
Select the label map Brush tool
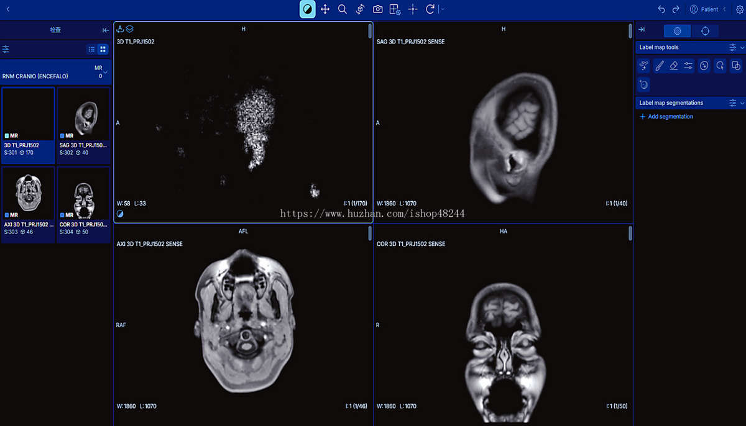[659, 65]
